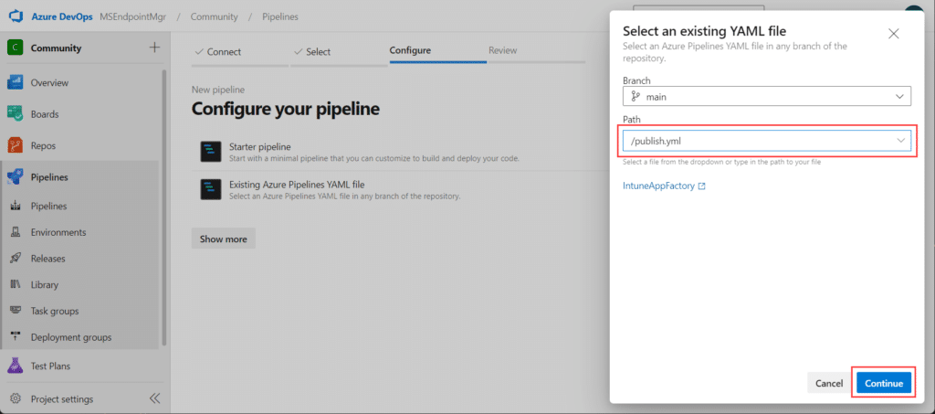
Task: Click the Starter pipeline icon
Action: 211,152
